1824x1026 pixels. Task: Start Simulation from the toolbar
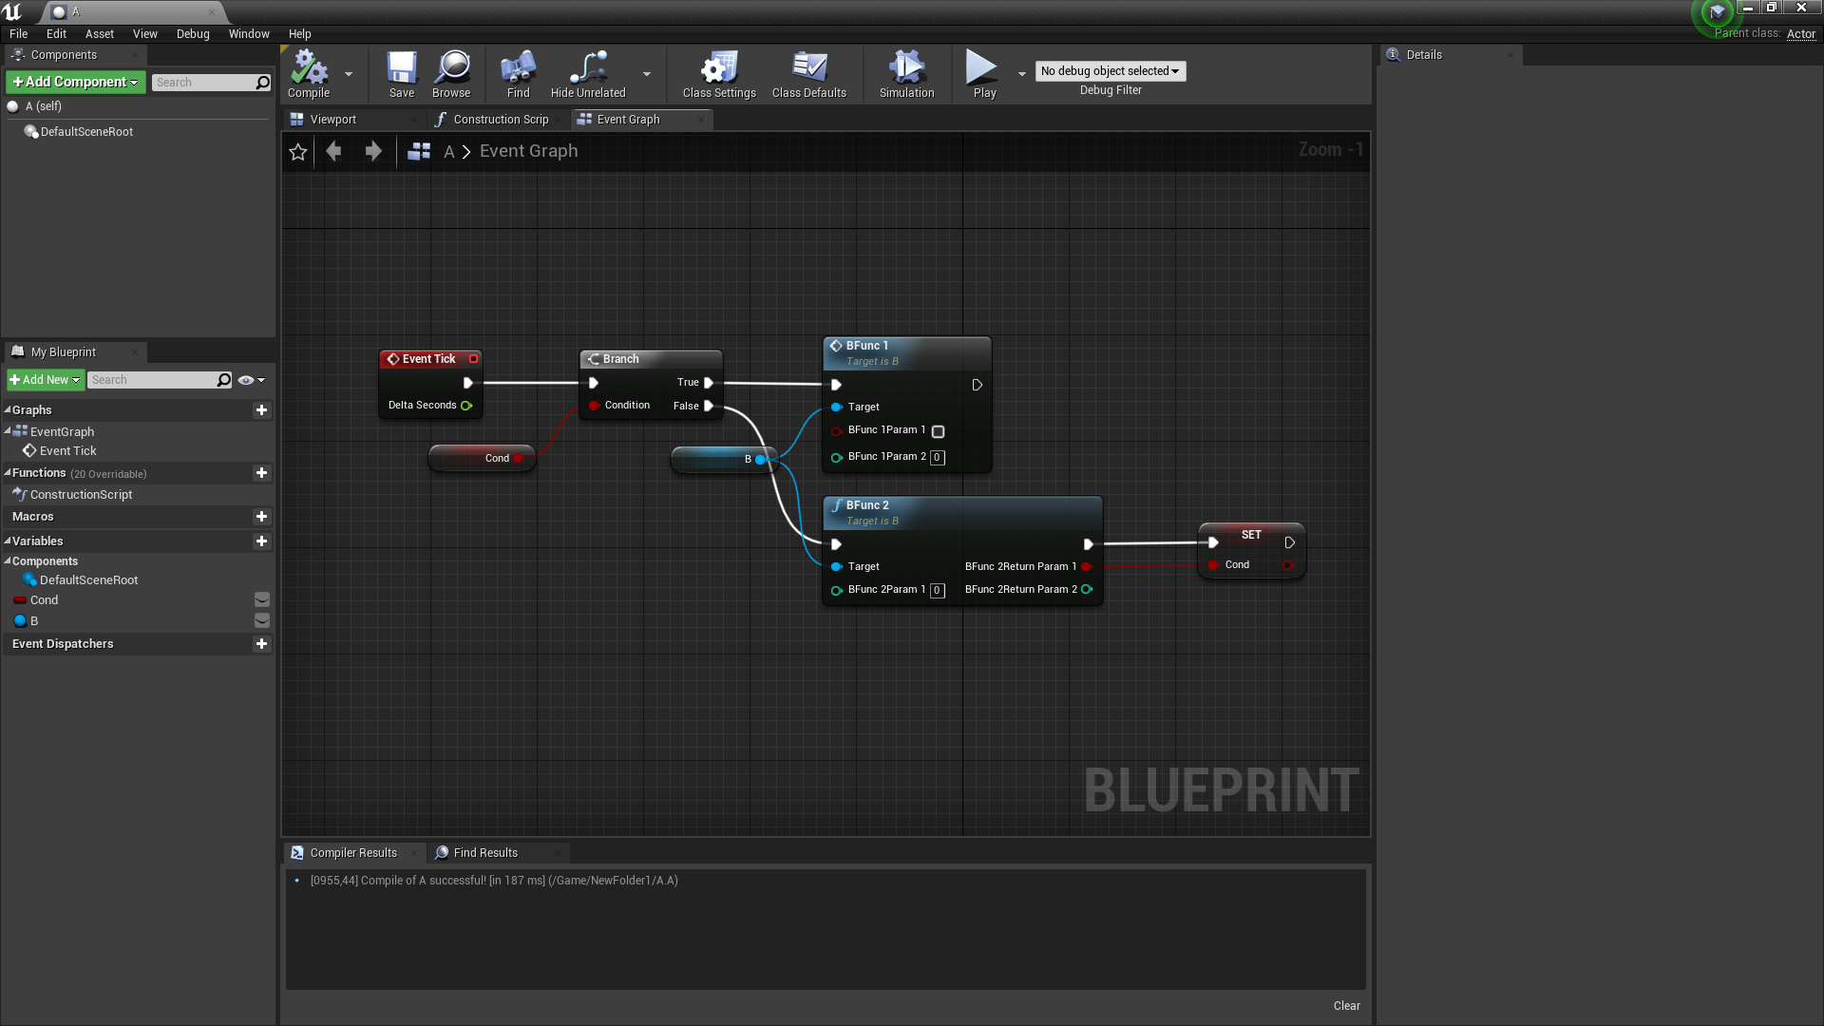click(906, 69)
